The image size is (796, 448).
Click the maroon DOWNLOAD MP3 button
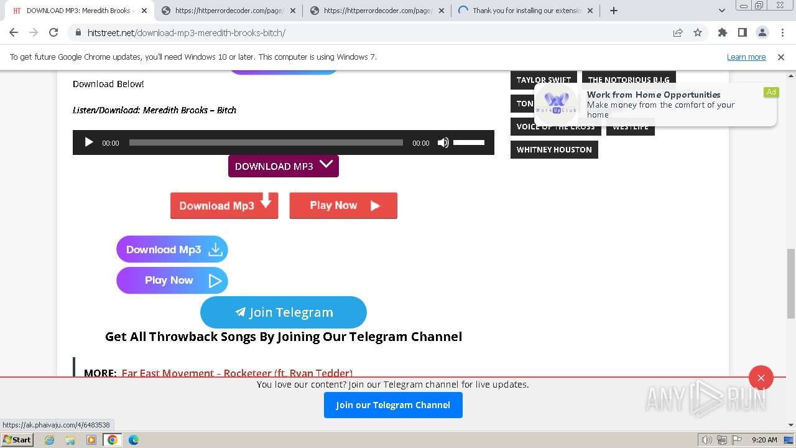click(x=284, y=166)
